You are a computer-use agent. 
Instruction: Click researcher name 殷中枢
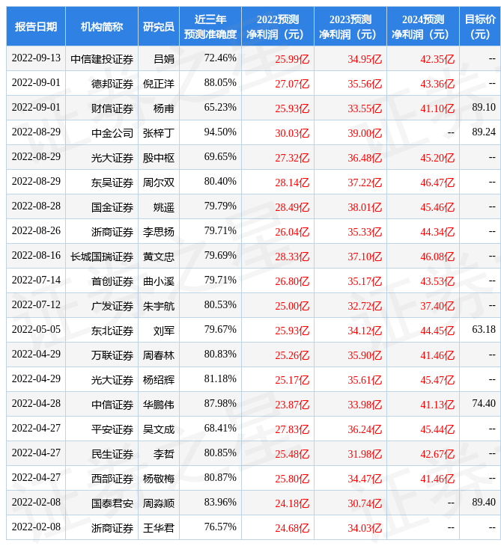159,158
